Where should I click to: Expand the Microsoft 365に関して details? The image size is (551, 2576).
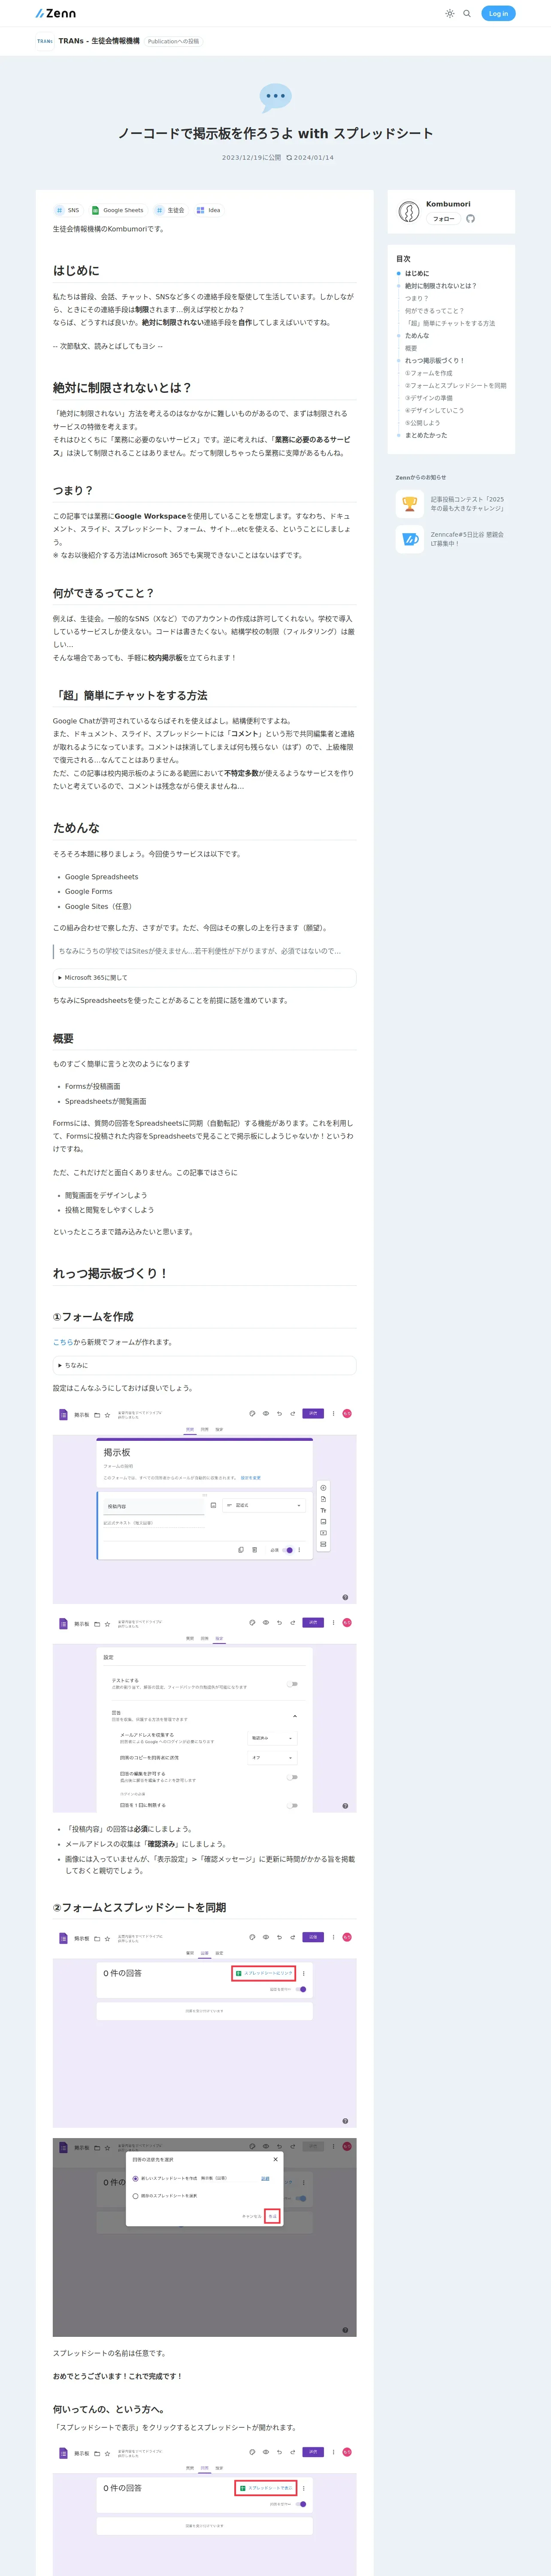[x=204, y=977]
